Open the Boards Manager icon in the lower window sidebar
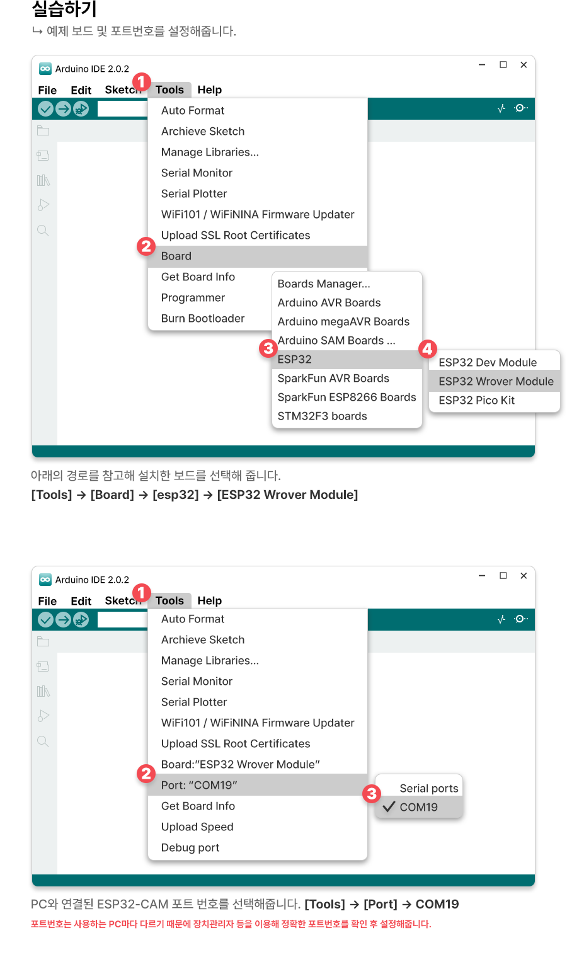Viewport: 567px width, 962px height. pos(43,667)
